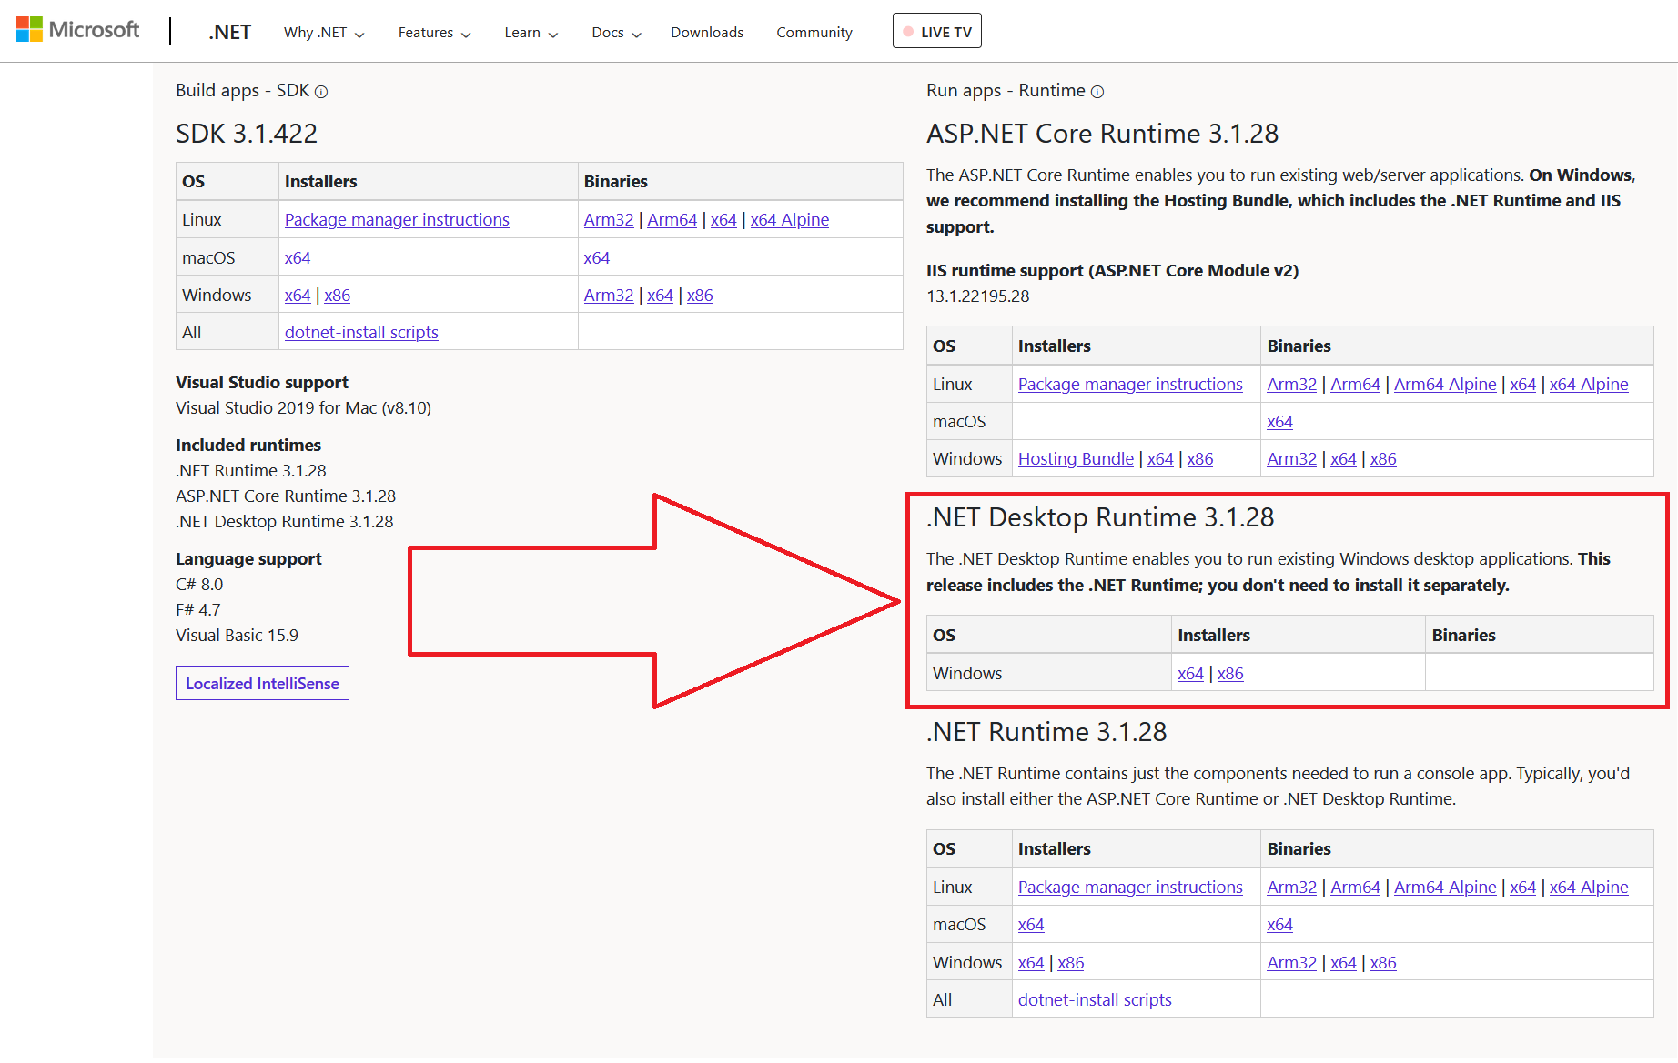Download .NET Runtime Windows x64 binary
This screenshot has width=1678, height=1063.
pos(1344,963)
